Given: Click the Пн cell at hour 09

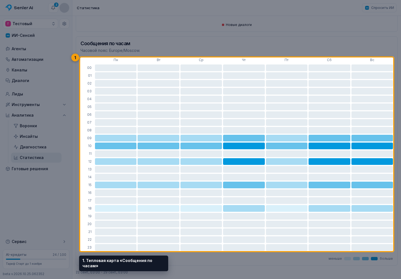Looking at the screenshot, I should [116, 138].
